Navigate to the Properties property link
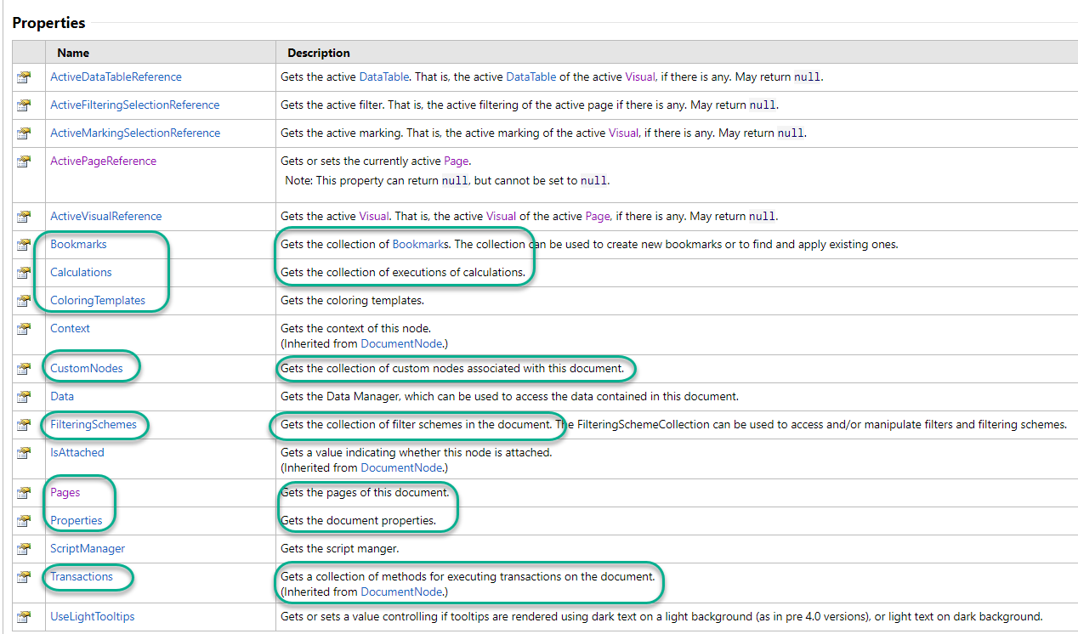Viewport: 1078px width, 634px height. [76, 520]
